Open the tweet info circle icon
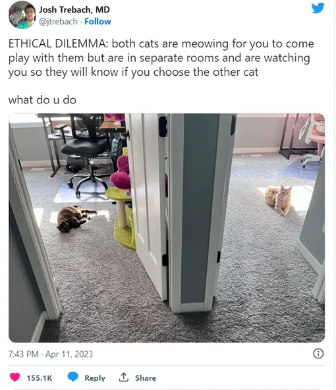This screenshot has height=390, width=336. pos(318,353)
